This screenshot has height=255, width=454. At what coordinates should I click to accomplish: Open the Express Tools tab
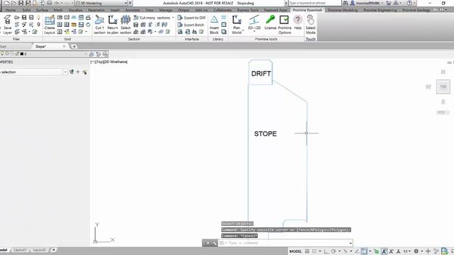(248, 10)
